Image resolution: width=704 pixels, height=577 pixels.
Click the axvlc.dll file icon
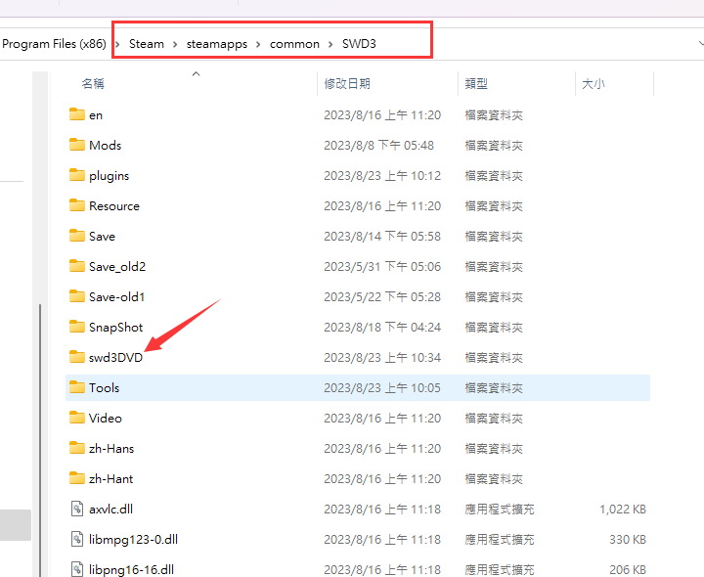(77, 509)
